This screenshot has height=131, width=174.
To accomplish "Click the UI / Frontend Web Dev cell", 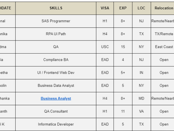I will click(56, 73).
